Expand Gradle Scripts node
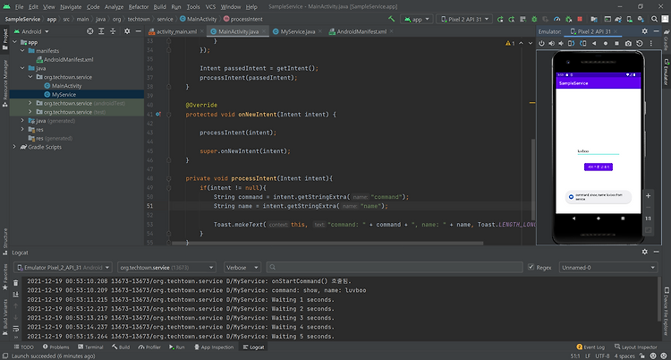 [x=14, y=147]
